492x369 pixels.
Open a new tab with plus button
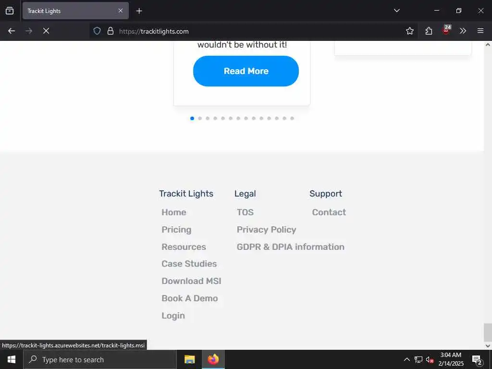point(139,11)
